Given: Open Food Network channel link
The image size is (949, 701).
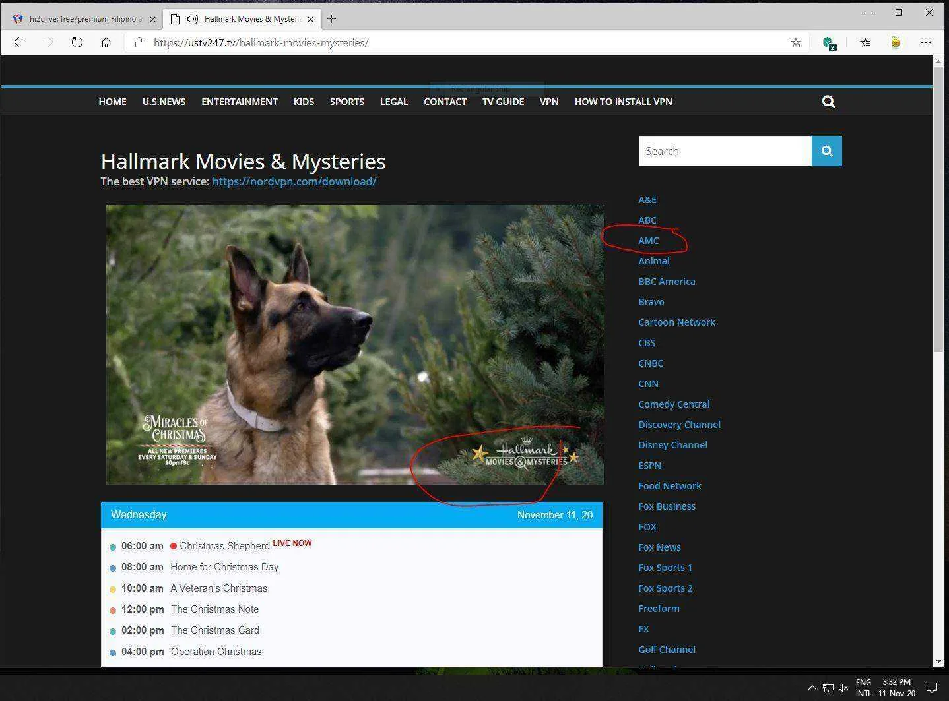Looking at the screenshot, I should [x=669, y=486].
